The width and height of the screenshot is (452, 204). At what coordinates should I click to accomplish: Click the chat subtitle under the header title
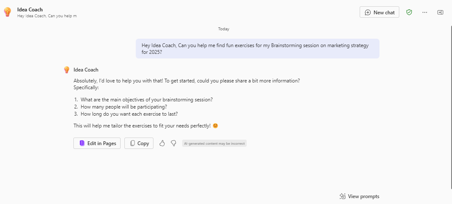pos(47,16)
